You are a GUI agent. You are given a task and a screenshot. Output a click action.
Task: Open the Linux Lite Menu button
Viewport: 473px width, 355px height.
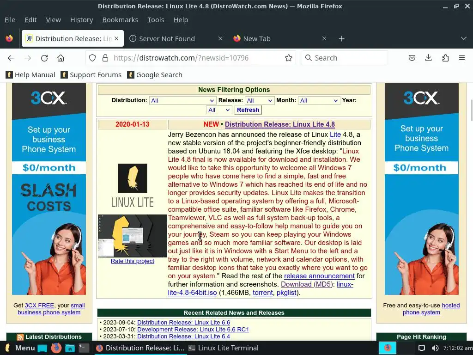click(x=20, y=348)
